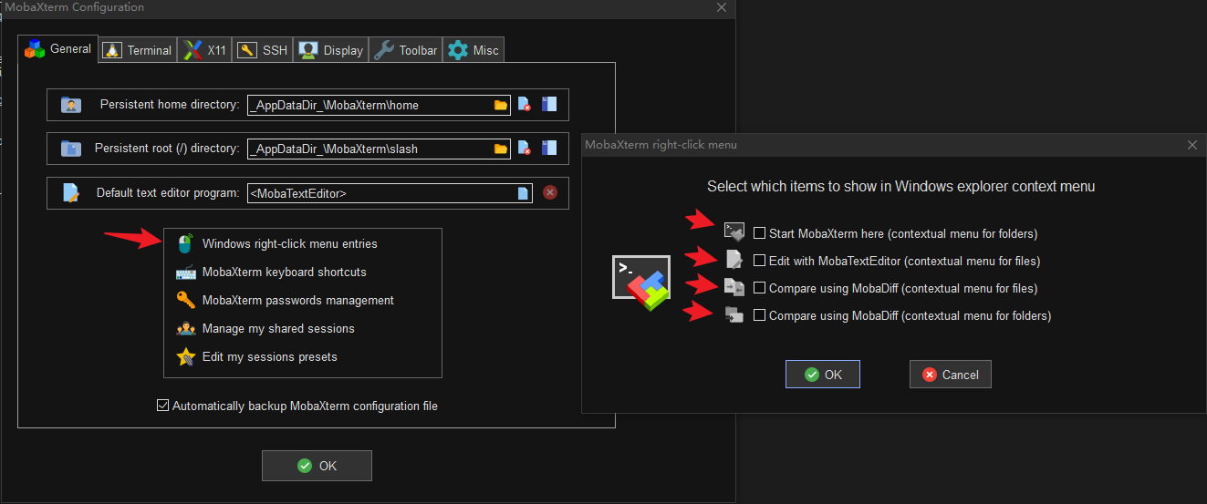Screen dimensions: 1207x504
Task: Open the SSH settings tab
Action: [263, 50]
